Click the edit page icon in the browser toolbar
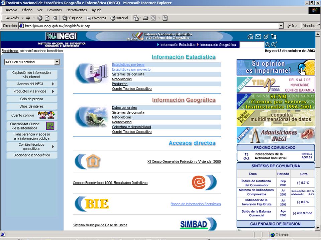The width and height of the screenshot is (321, 240). point(153,18)
